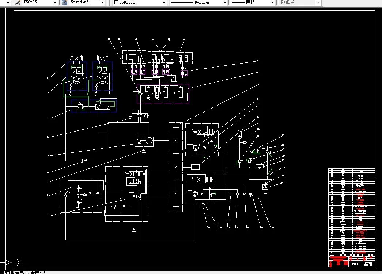Open the 随颜色 plot style dropdown
Viewport: 382px width, 274px height.
318,3
